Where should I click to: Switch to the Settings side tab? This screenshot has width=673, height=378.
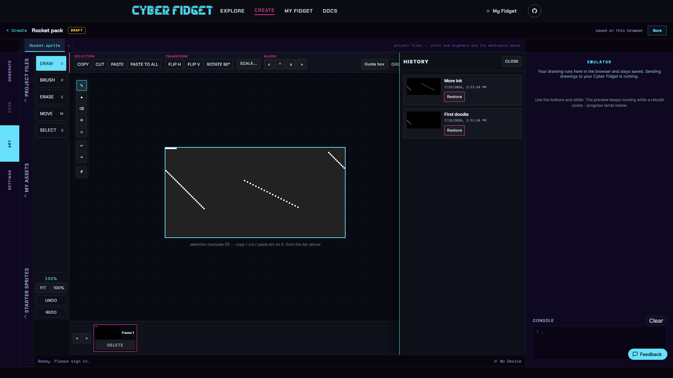pyautogui.click(x=9, y=180)
